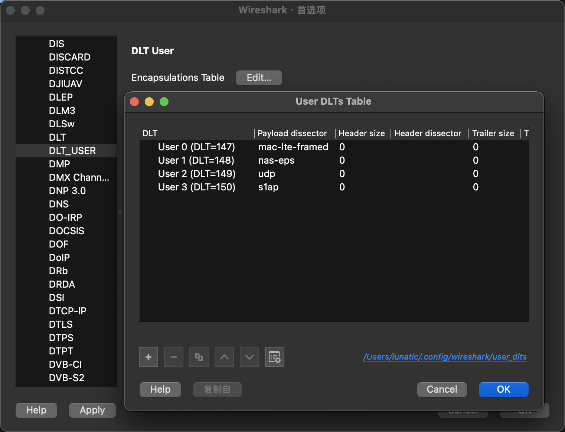Click Edit... for Encapsulations Table

click(x=259, y=78)
